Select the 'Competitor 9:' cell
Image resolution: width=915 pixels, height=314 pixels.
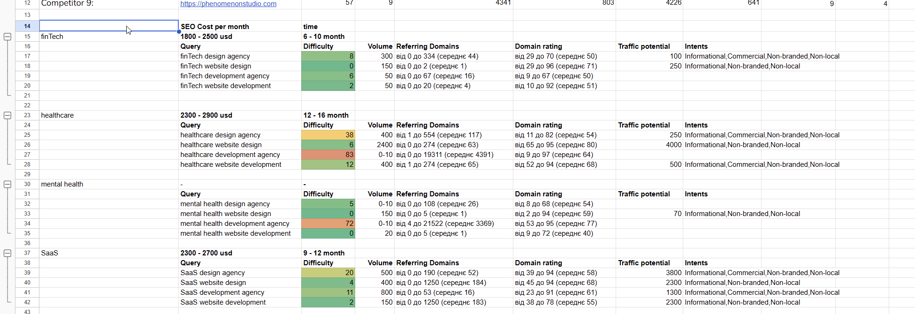(x=108, y=4)
